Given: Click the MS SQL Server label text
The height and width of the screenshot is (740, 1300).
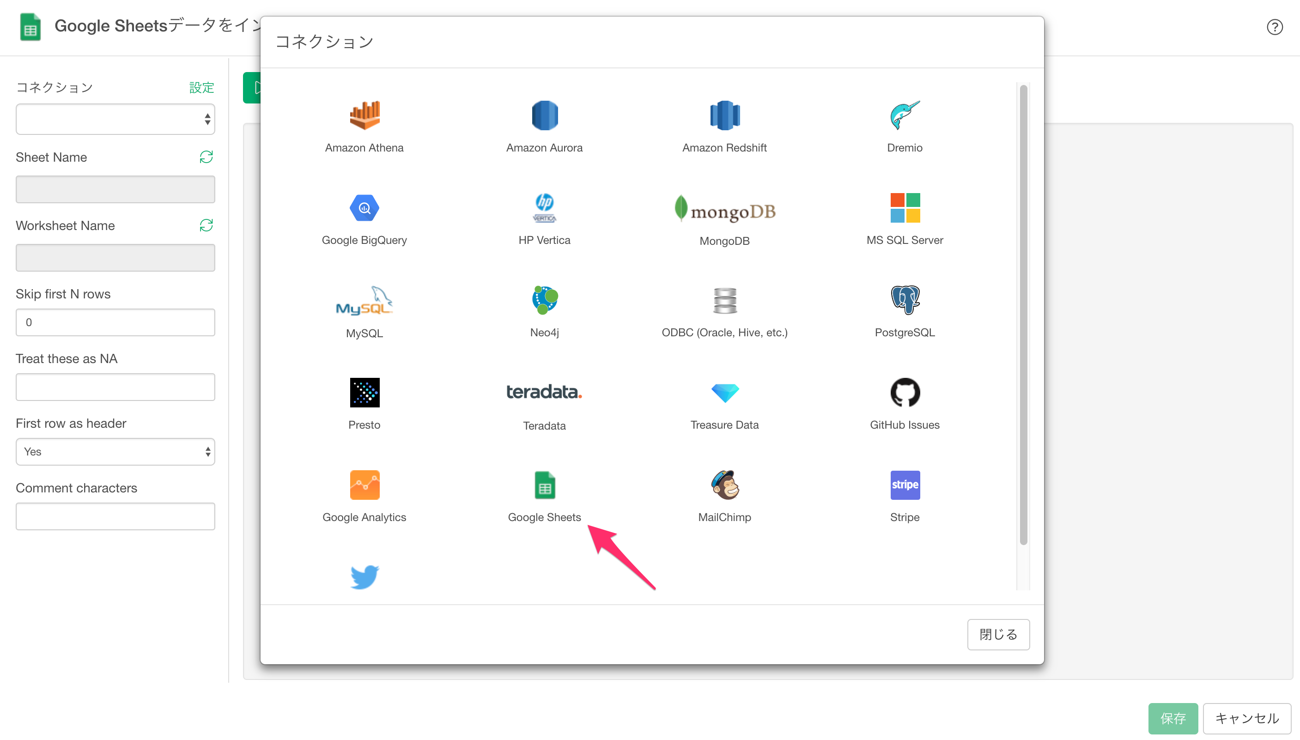Looking at the screenshot, I should click(905, 240).
